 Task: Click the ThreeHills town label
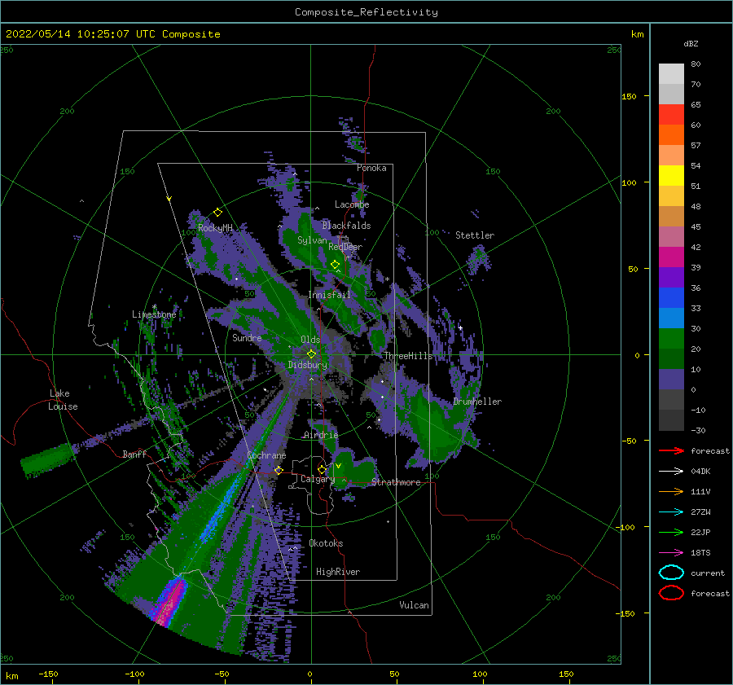click(409, 356)
